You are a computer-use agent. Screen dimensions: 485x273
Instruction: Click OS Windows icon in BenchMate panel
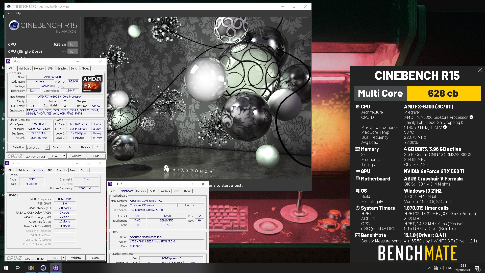(358, 191)
